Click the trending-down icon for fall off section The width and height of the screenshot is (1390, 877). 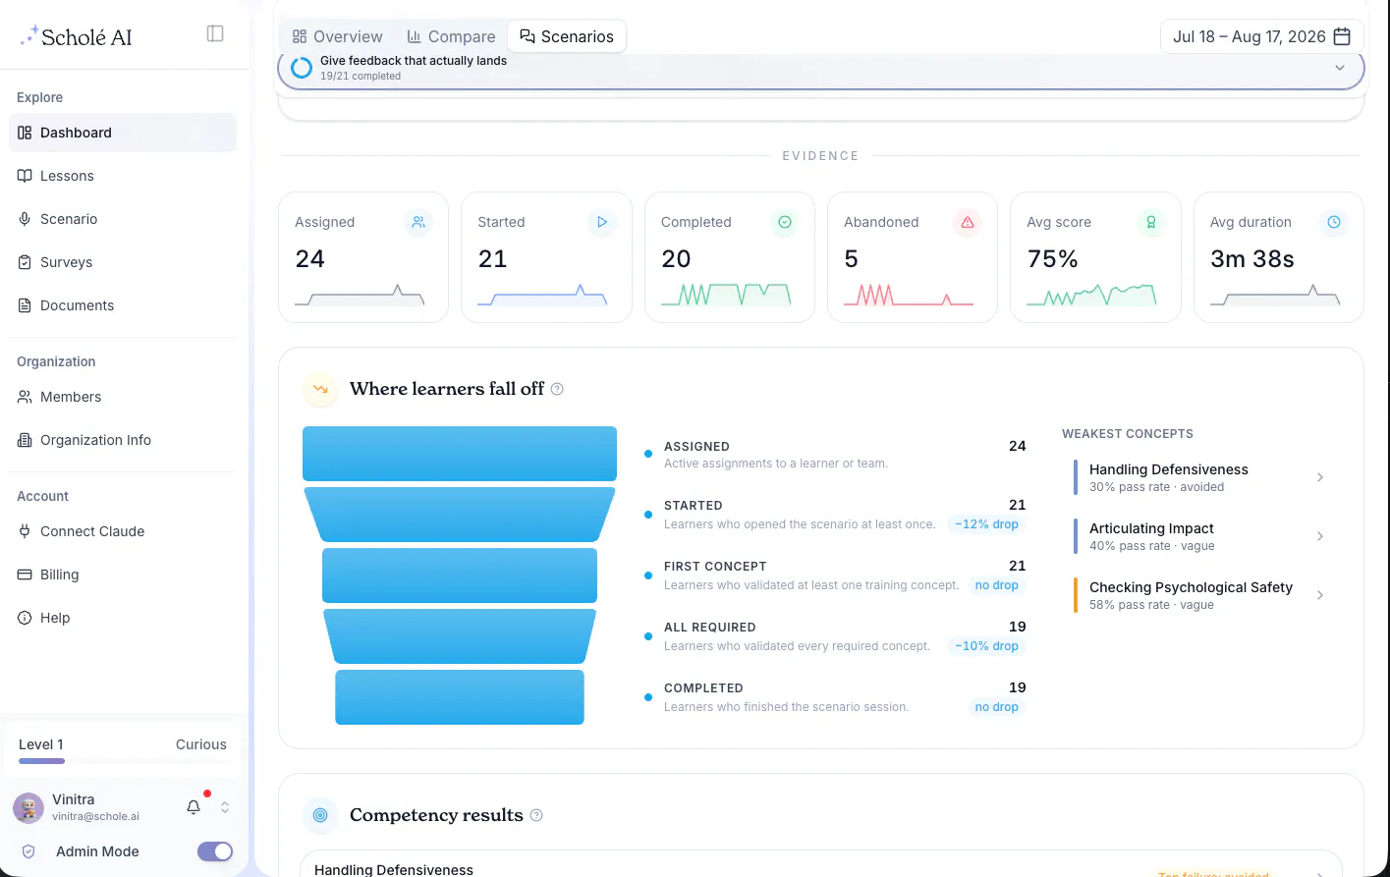click(320, 389)
